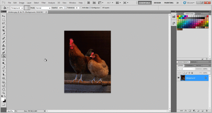Select the Paint Bucket tool in toolbox
Viewport: 212px width, 113px height.
pos(3,56)
